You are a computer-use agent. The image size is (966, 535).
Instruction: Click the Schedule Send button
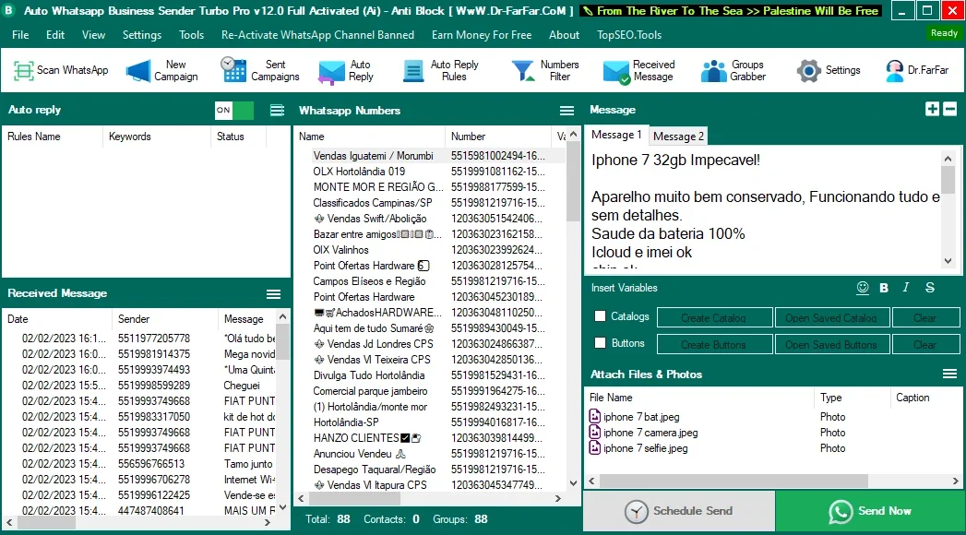(679, 511)
